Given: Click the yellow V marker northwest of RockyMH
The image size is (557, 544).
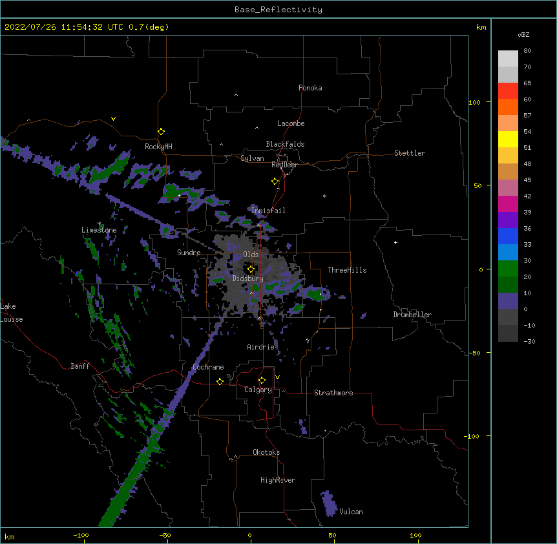Looking at the screenshot, I should [x=113, y=119].
